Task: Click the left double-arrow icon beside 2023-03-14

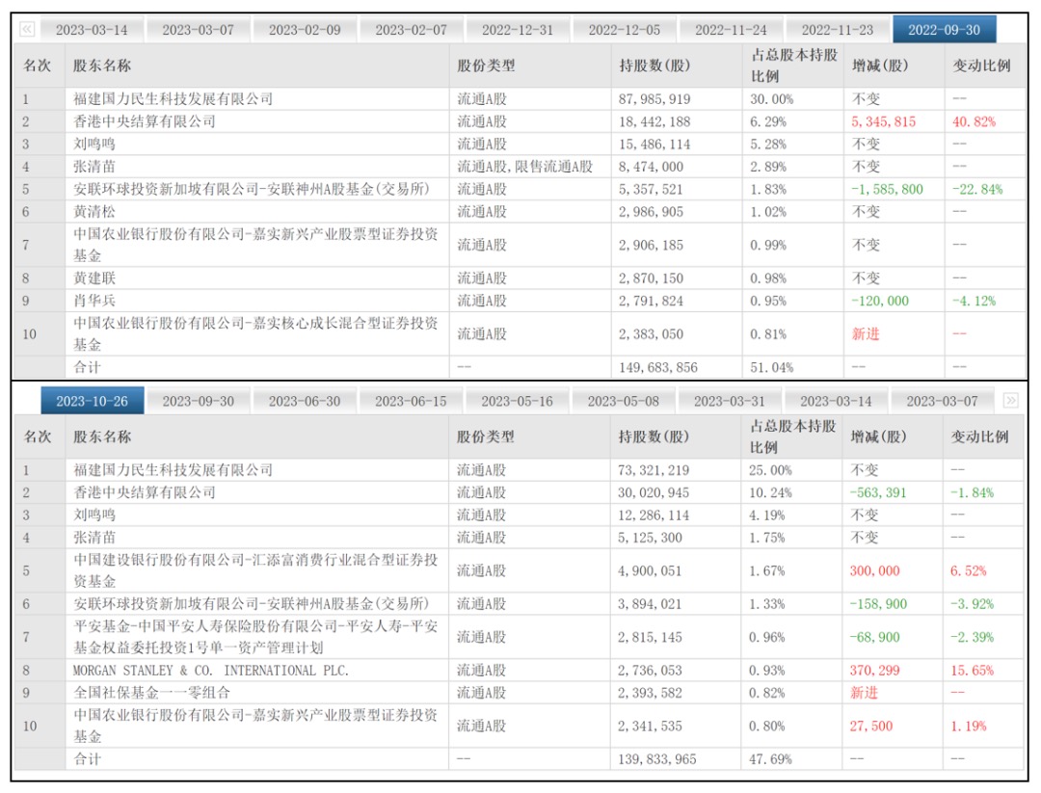Action: tap(27, 29)
